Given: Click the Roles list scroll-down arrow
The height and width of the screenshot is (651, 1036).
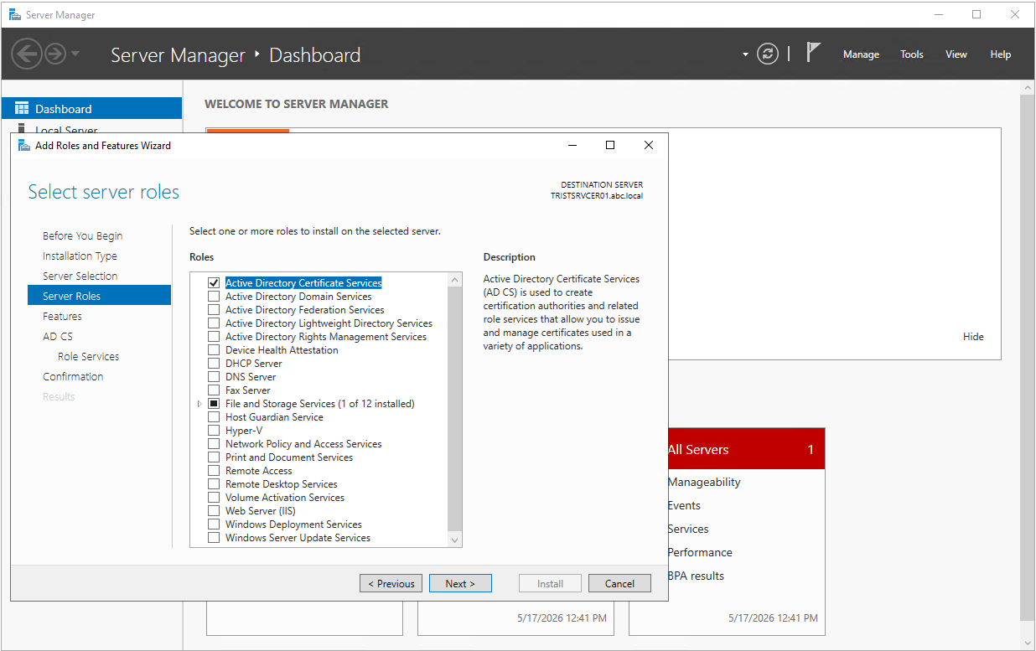Looking at the screenshot, I should pyautogui.click(x=455, y=540).
